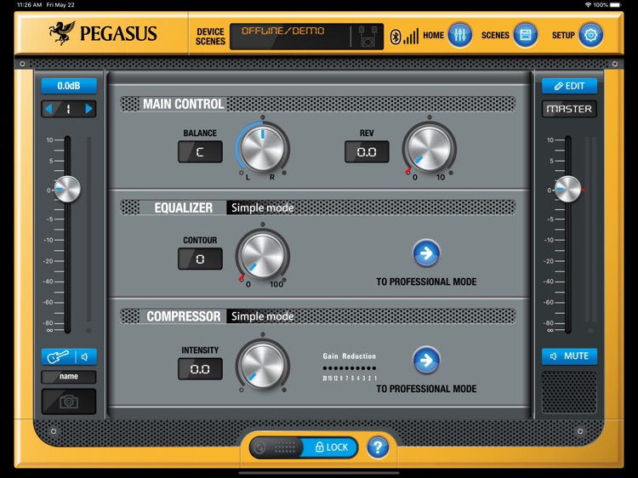
Task: Click the SCENES label text
Action: coord(495,36)
